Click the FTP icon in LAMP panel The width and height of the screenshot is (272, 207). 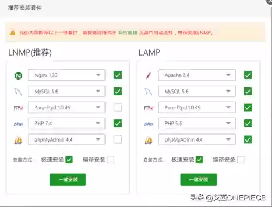pos(149,108)
